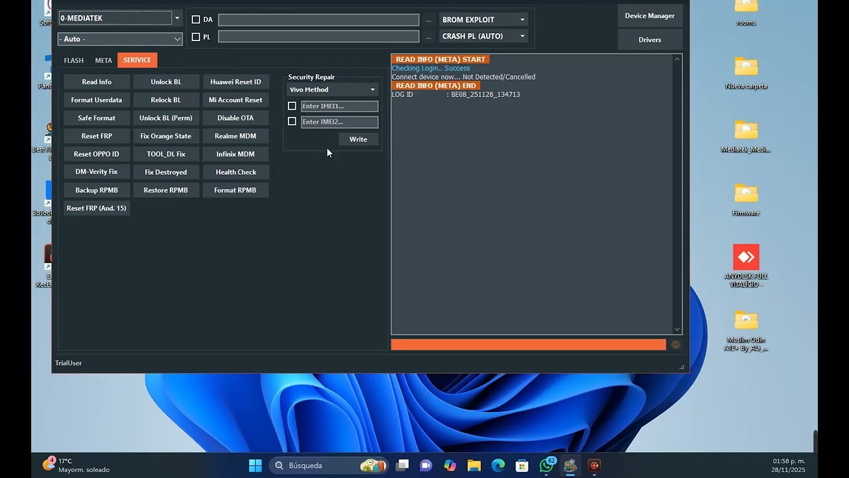Click Reset OPPO ID
This screenshot has width=849, height=478.
97,154
